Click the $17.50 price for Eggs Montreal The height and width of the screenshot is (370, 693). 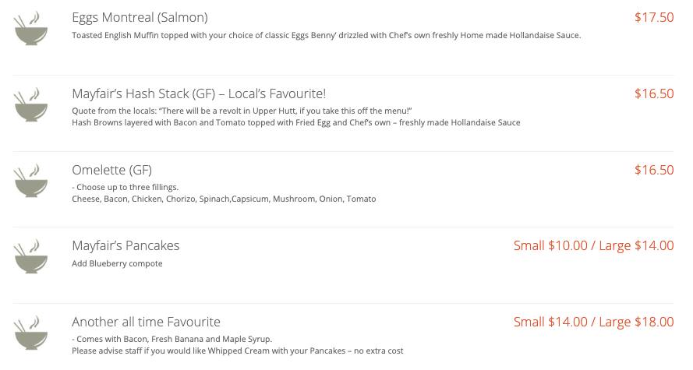(653, 17)
